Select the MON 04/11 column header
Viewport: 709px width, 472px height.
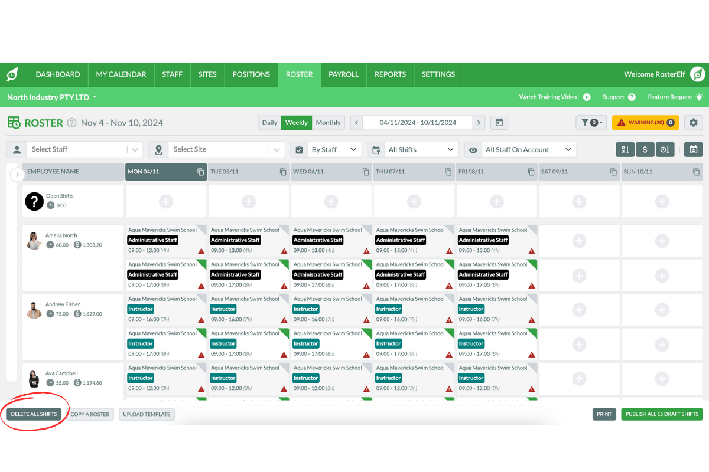[x=166, y=172]
